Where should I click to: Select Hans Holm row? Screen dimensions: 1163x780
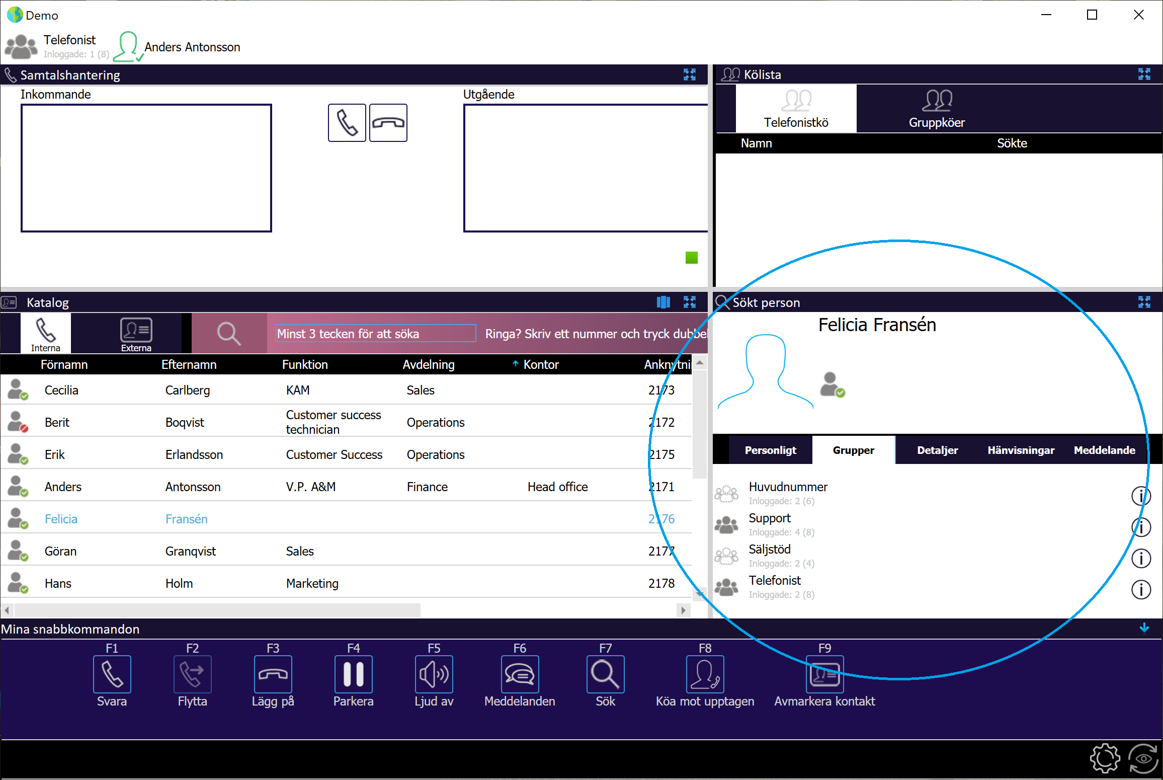[x=346, y=583]
